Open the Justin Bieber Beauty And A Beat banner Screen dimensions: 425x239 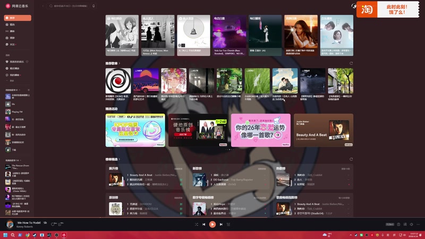point(324,130)
